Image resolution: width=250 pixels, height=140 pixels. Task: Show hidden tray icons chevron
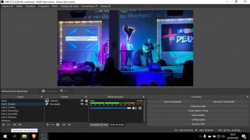(x=200, y=136)
